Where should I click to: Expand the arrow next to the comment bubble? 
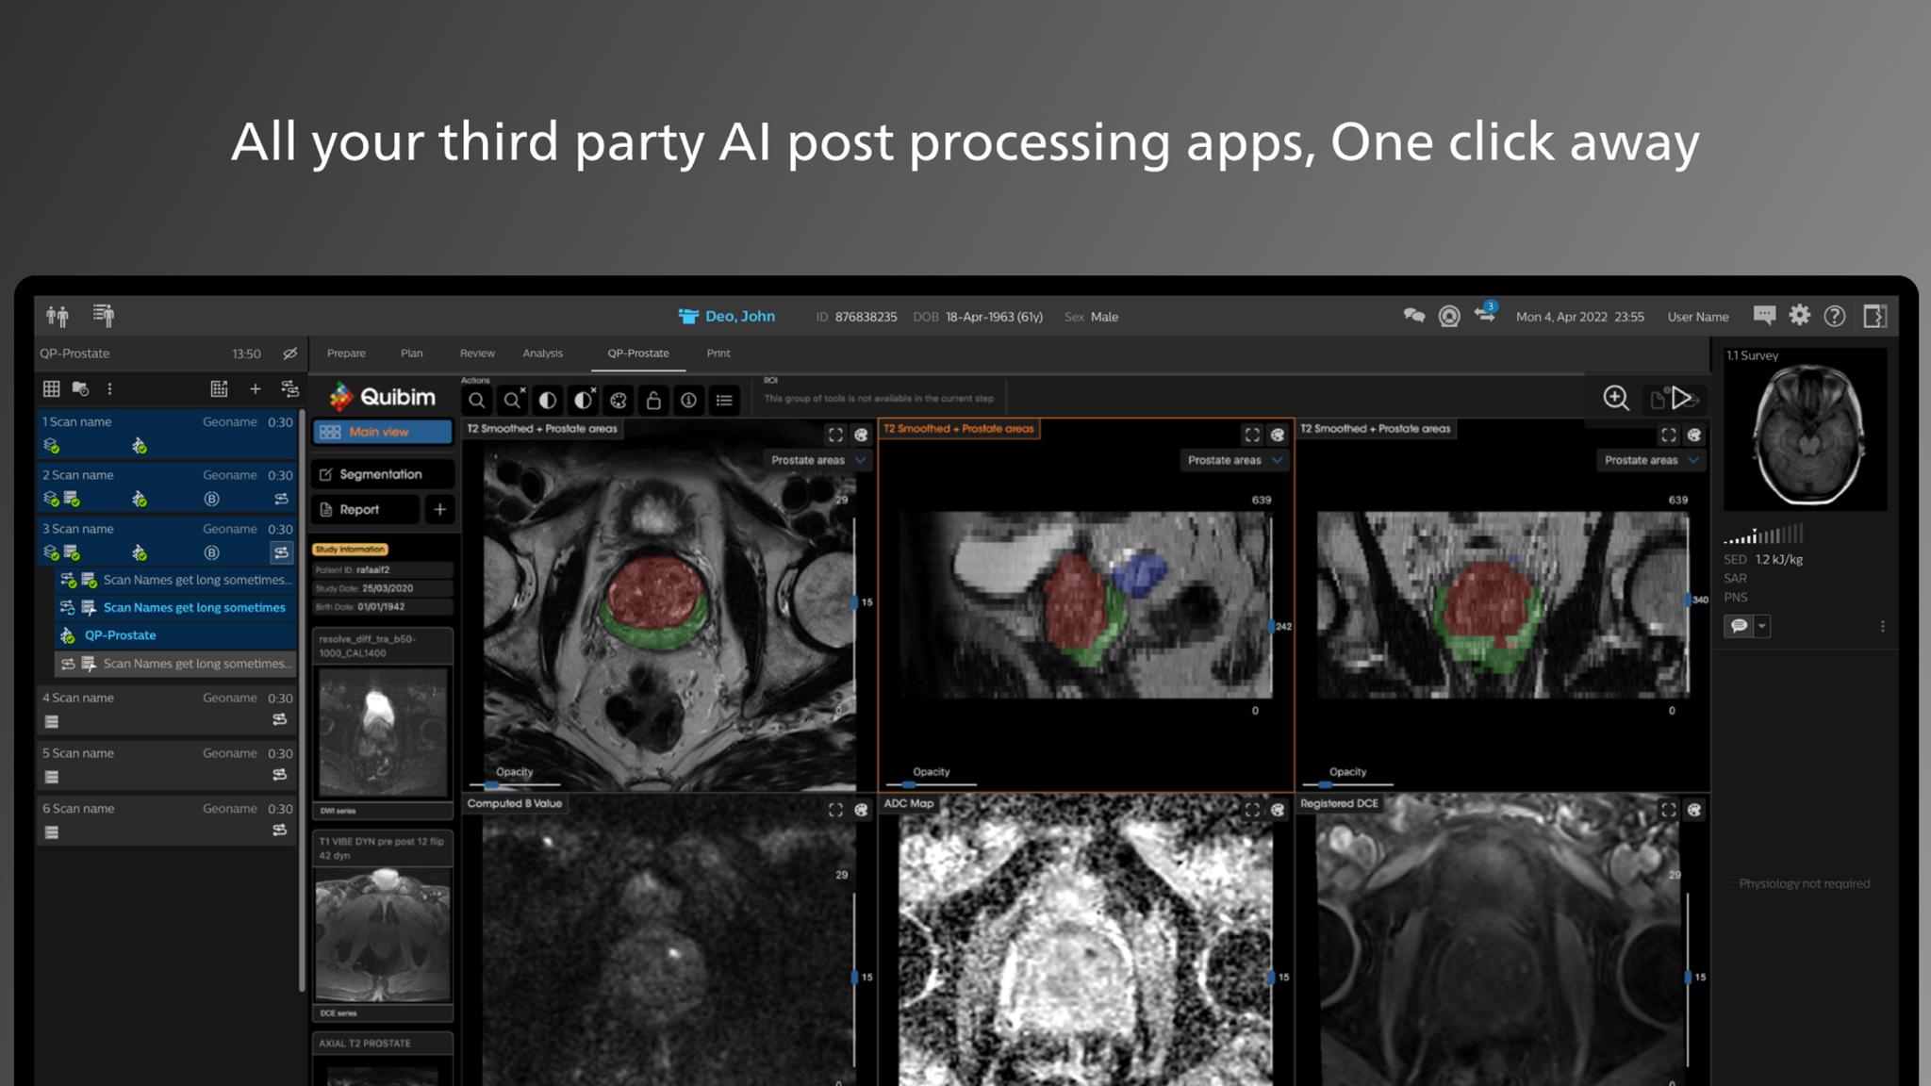[x=1762, y=626]
